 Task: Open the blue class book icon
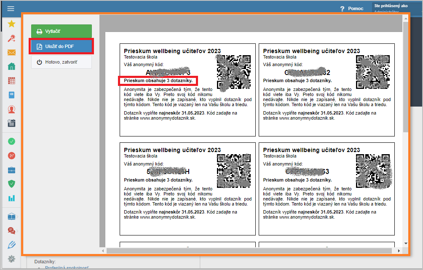pos(11,95)
